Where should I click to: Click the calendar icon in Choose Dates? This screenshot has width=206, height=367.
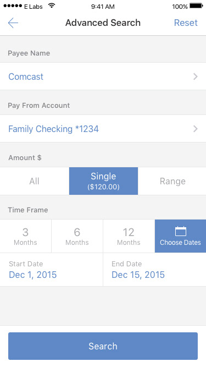pyautogui.click(x=181, y=231)
